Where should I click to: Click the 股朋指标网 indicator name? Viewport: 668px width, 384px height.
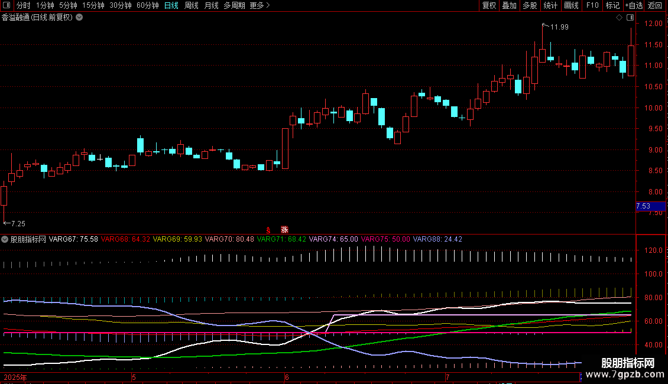(x=28, y=239)
